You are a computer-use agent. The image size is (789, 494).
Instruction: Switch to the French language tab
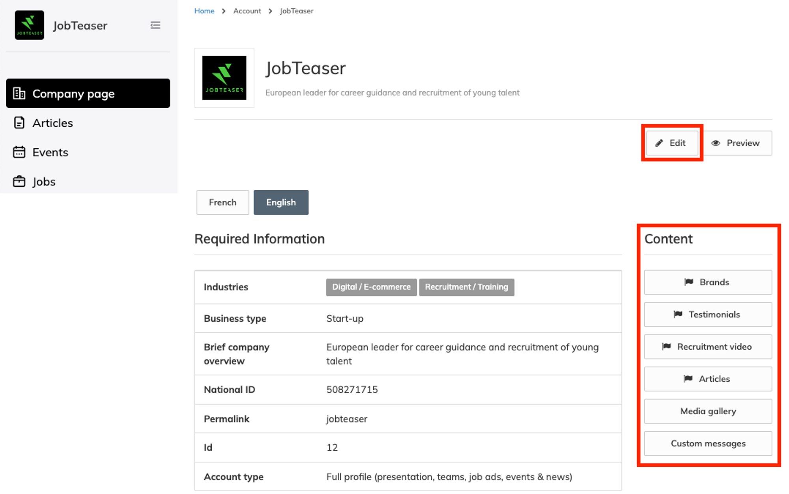click(x=222, y=202)
